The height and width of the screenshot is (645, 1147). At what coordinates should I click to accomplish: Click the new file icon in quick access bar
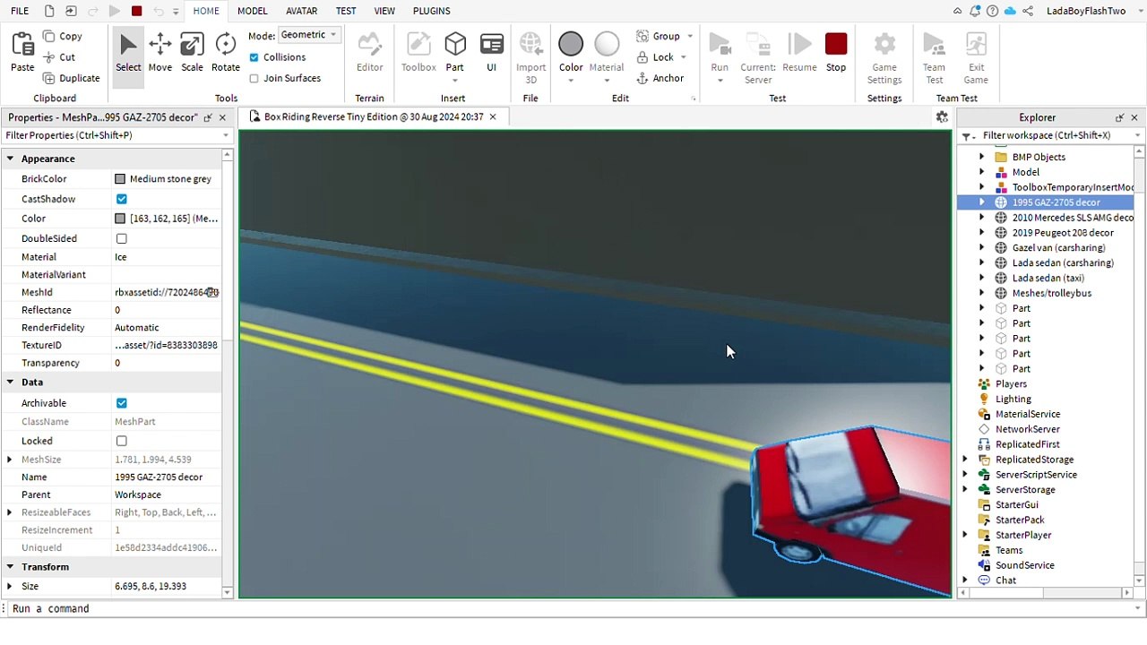click(49, 11)
